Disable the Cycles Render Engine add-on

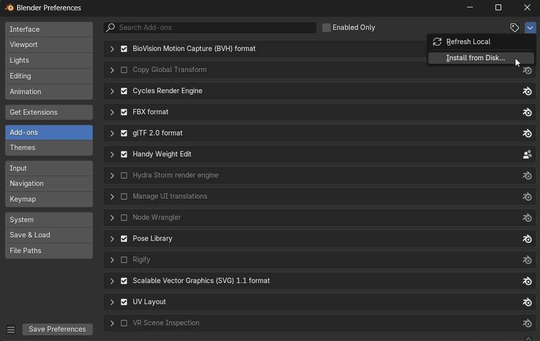(x=124, y=91)
